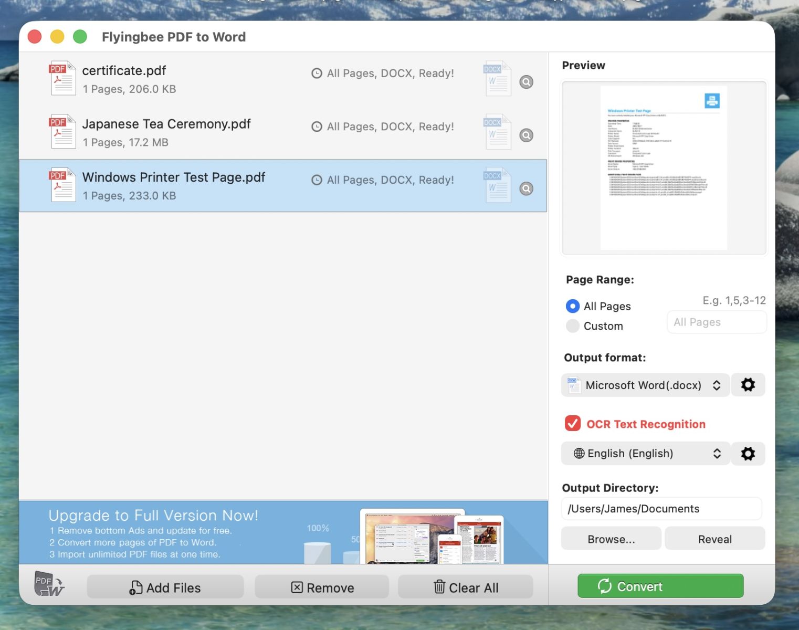The width and height of the screenshot is (799, 630).
Task: Click the PDF icon of certificate.pdf
Action: (x=62, y=78)
